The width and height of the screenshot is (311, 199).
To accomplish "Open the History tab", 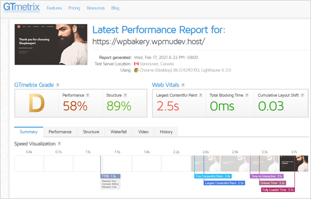I will (x=166, y=132).
